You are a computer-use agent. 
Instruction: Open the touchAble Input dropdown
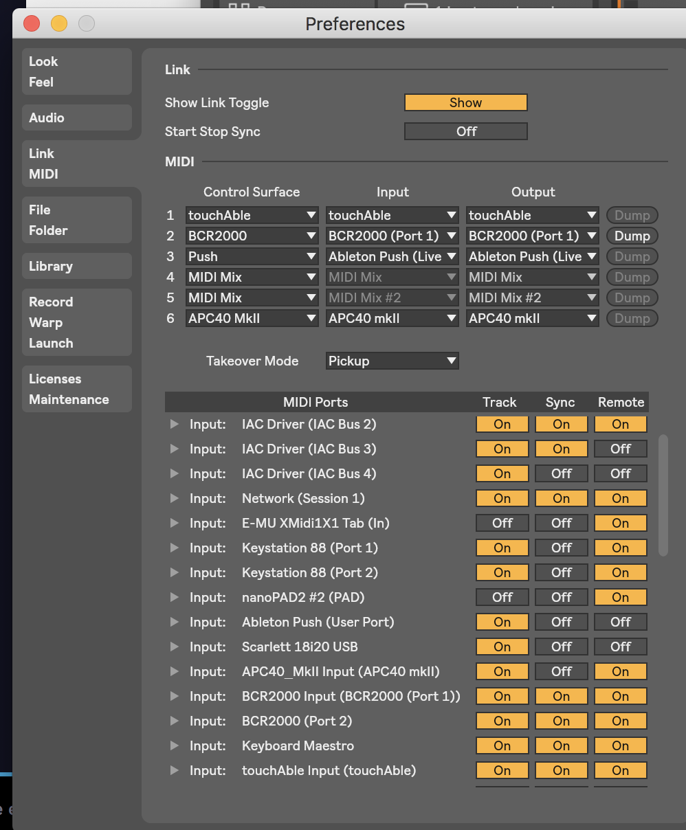(392, 215)
